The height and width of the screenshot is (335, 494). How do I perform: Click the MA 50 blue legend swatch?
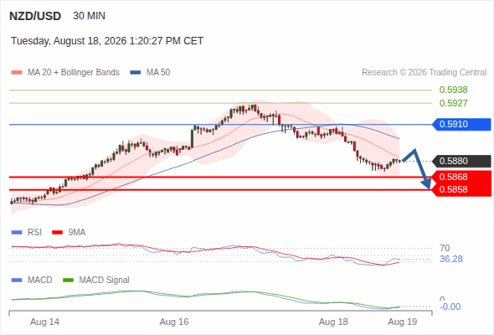136,73
